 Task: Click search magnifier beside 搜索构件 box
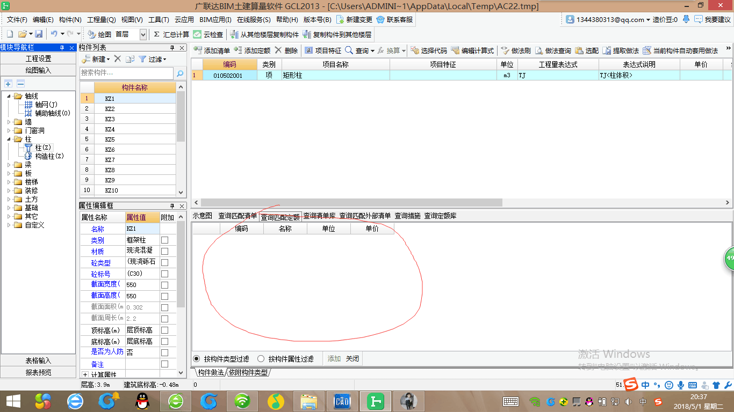pos(180,73)
